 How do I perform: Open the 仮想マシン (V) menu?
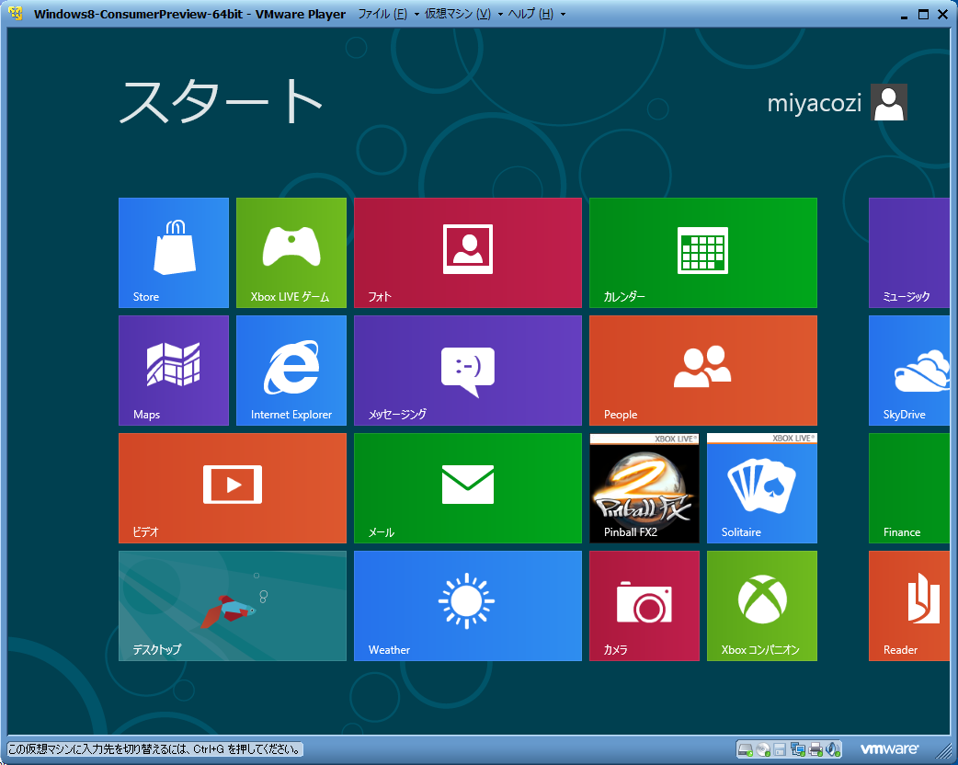coord(458,14)
